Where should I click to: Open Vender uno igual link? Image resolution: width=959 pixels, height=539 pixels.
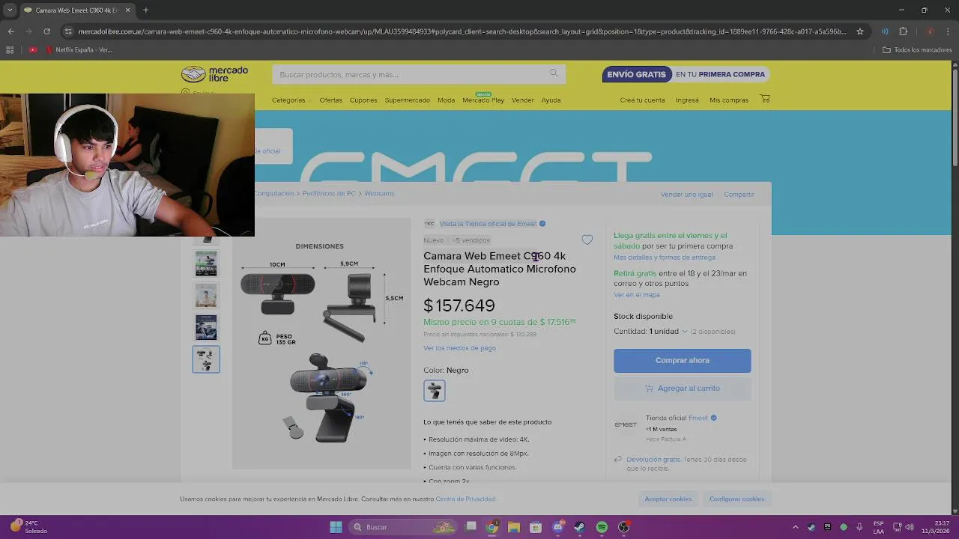click(x=686, y=195)
